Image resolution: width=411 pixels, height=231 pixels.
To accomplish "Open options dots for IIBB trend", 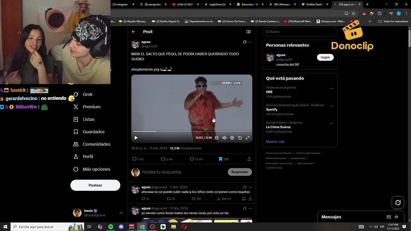I will (x=332, y=89).
